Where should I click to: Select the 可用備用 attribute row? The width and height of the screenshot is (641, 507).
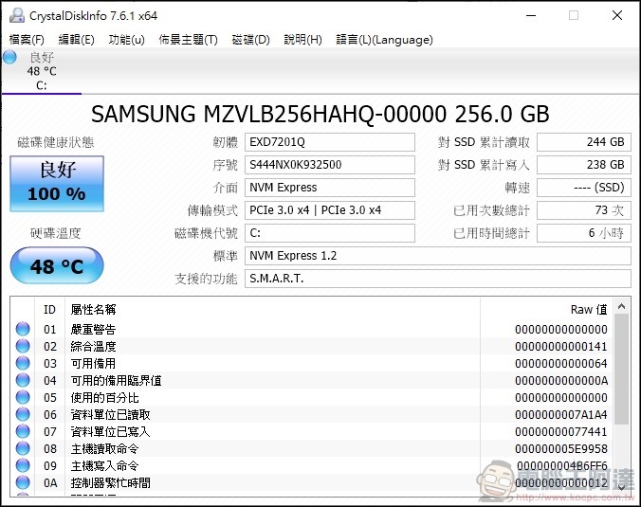coord(312,363)
